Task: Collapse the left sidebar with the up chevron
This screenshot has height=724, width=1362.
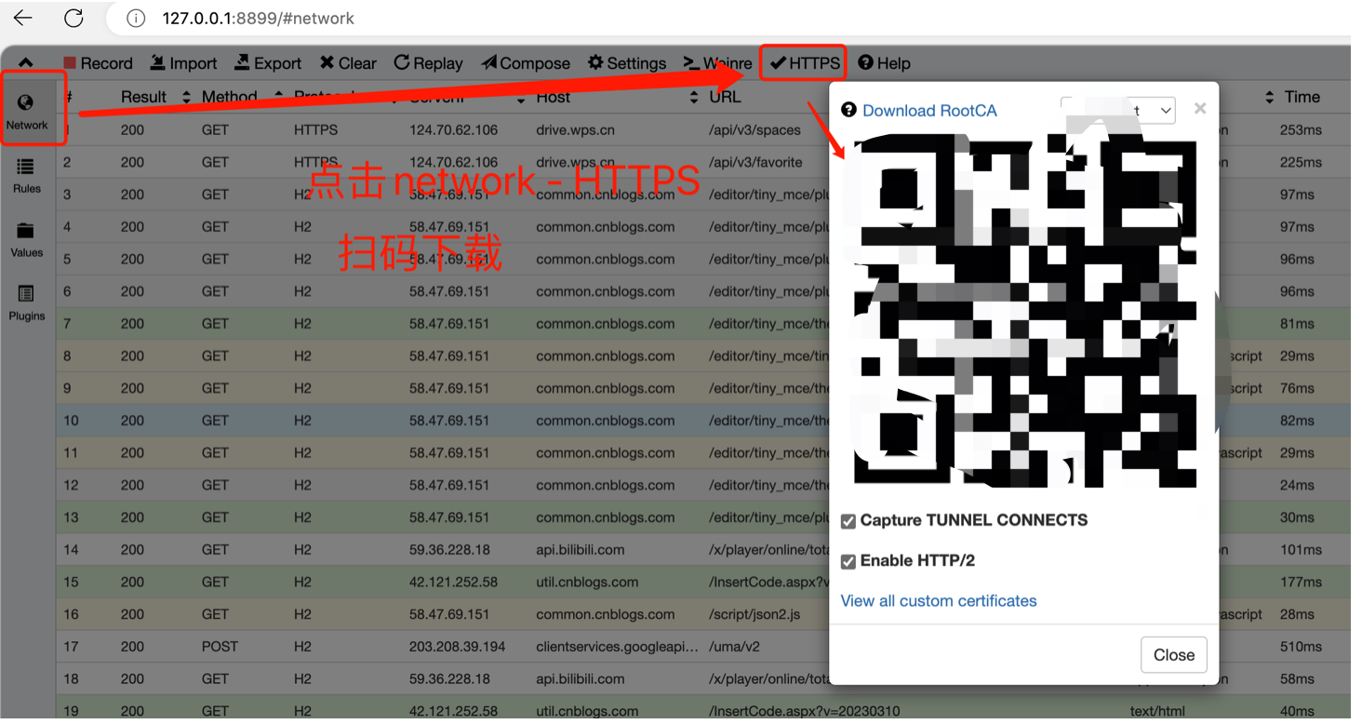Action: point(26,62)
